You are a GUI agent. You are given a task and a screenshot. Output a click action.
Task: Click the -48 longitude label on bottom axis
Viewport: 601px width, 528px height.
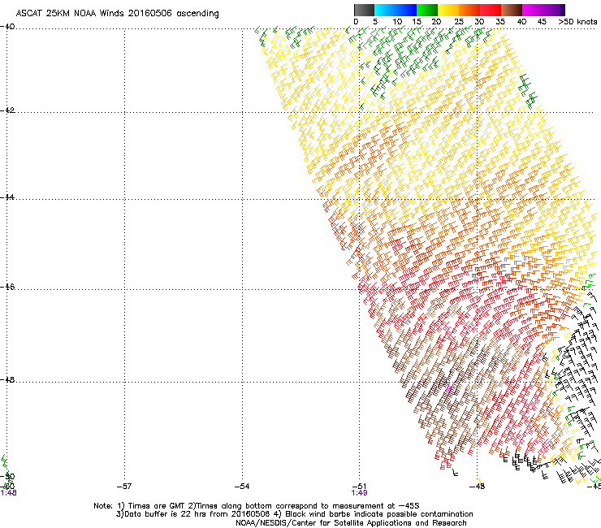coord(478,487)
